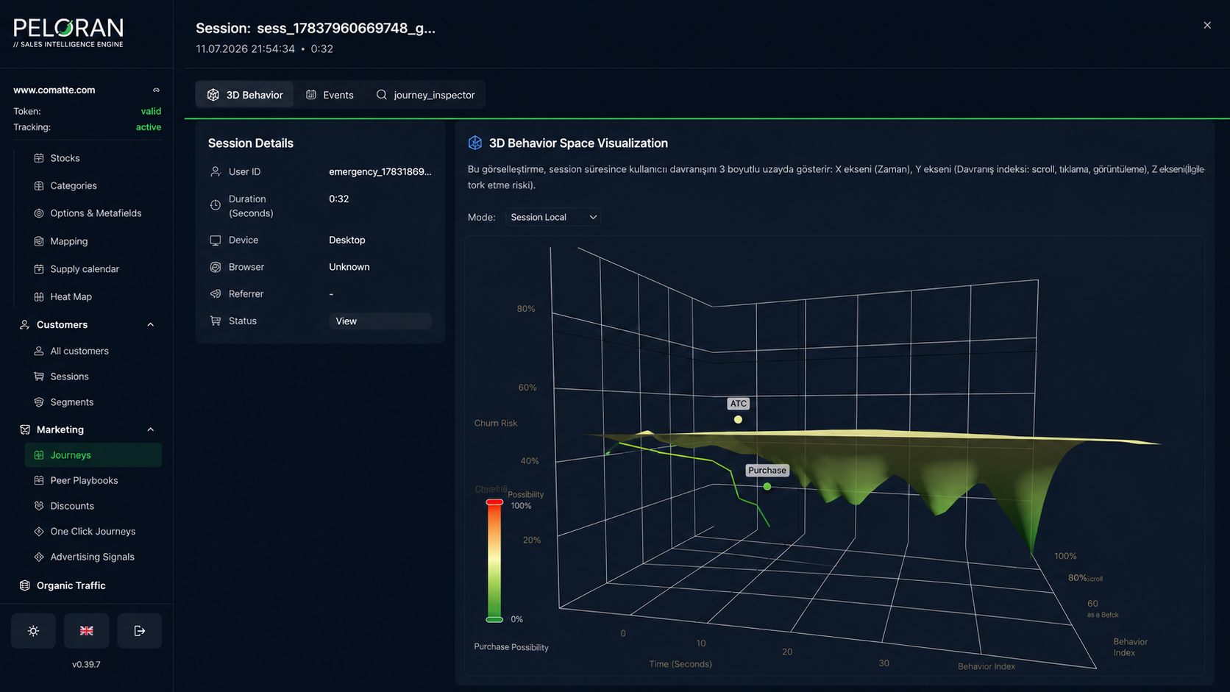Go to Advertising Signals

pos(92,557)
